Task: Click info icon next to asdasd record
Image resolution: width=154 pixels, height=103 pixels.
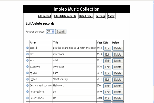Action: [27, 48]
